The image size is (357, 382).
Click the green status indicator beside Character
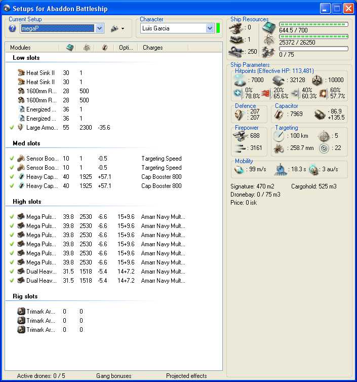(218, 28)
